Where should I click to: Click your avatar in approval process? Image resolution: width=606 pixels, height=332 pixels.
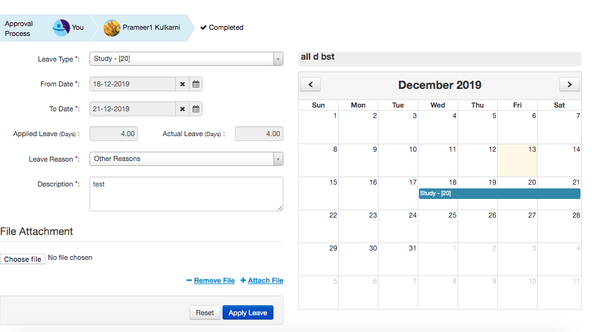pos(61,28)
